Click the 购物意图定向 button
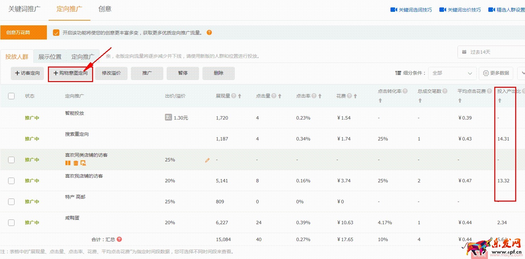Image resolution: width=525 pixels, height=259 pixels. 70,73
